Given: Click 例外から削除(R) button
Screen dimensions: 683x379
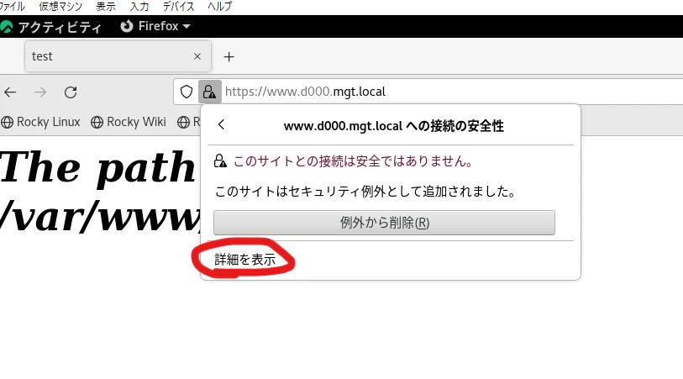Looking at the screenshot, I should click(384, 223).
